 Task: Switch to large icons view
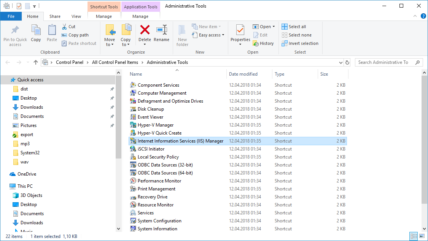[422, 236]
